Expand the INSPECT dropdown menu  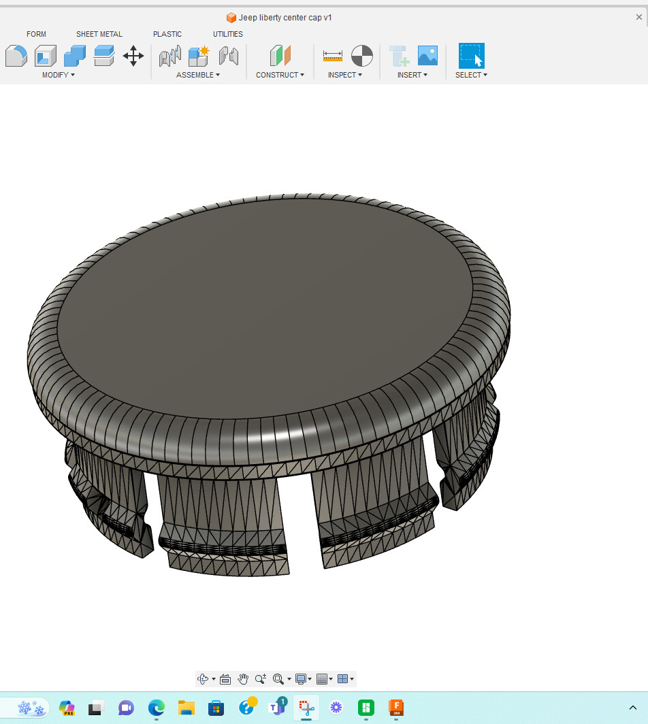(344, 75)
